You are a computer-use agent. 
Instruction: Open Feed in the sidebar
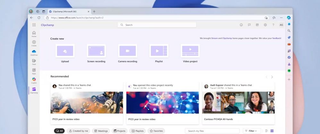click(x=34, y=62)
